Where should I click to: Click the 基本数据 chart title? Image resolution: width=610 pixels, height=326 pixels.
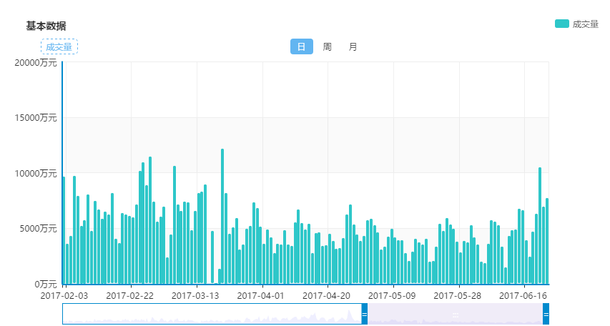(46, 26)
